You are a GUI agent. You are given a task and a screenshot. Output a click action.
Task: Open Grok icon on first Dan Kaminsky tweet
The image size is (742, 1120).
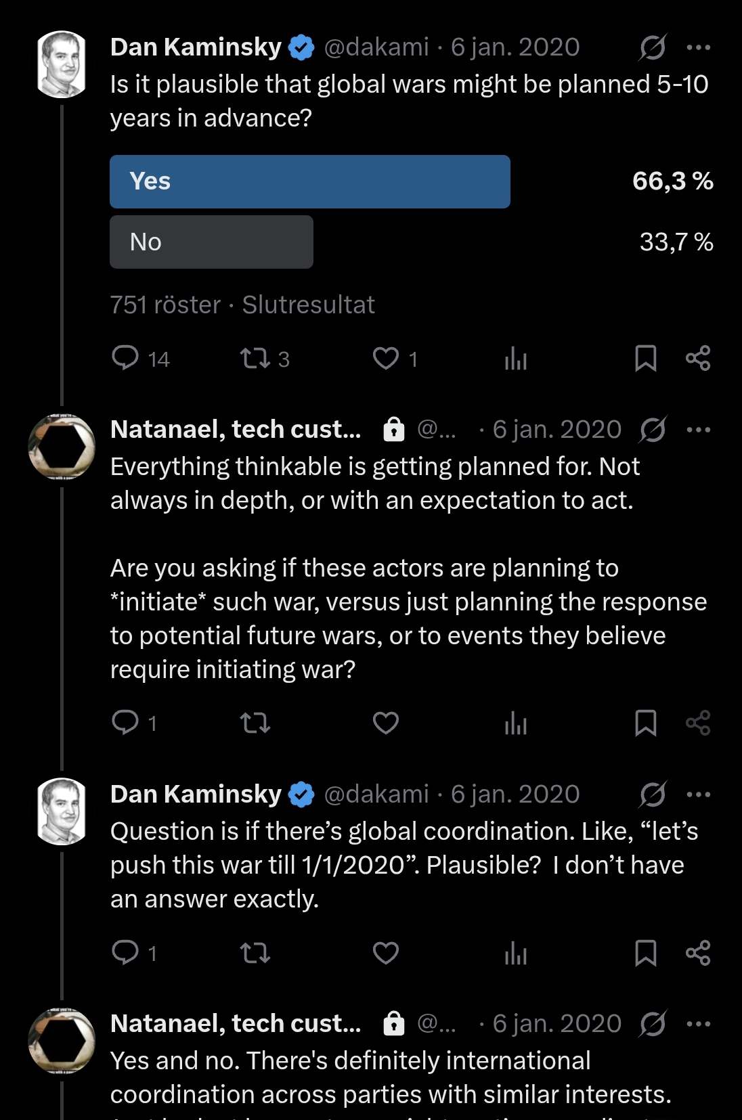653,47
